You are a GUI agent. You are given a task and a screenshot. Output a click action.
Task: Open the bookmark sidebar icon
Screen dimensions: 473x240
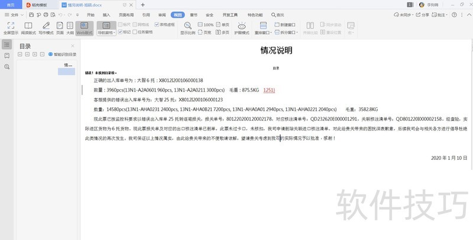point(7,55)
